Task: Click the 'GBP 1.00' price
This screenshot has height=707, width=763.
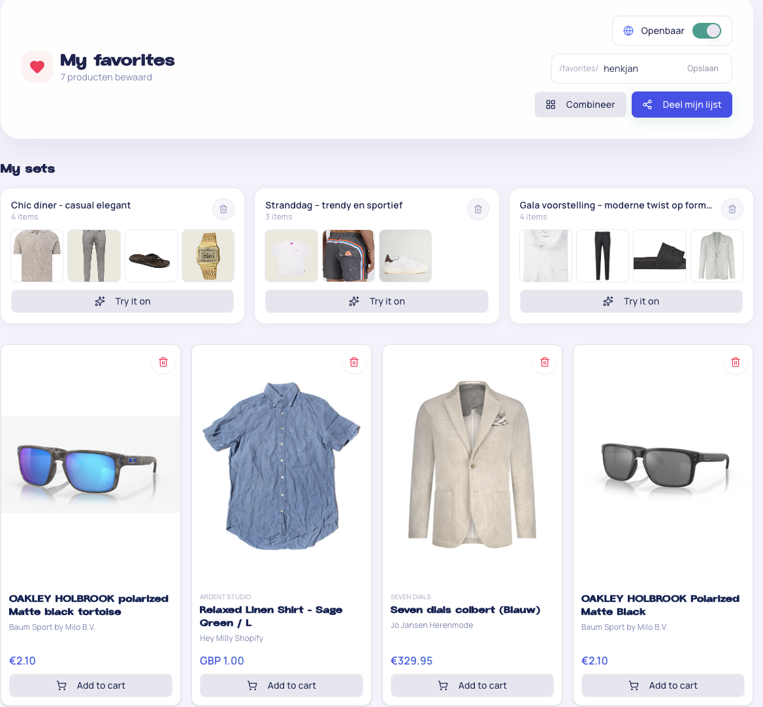Action: pos(222,661)
